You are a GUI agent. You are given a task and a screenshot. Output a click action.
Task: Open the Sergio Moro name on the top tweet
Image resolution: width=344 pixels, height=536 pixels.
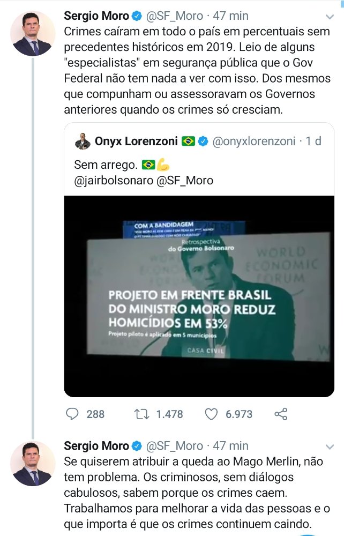click(x=96, y=16)
